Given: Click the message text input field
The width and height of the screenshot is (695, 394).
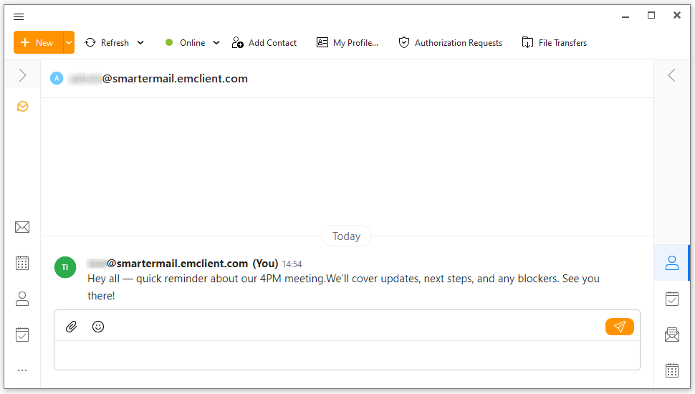Looking at the screenshot, I should [x=347, y=355].
